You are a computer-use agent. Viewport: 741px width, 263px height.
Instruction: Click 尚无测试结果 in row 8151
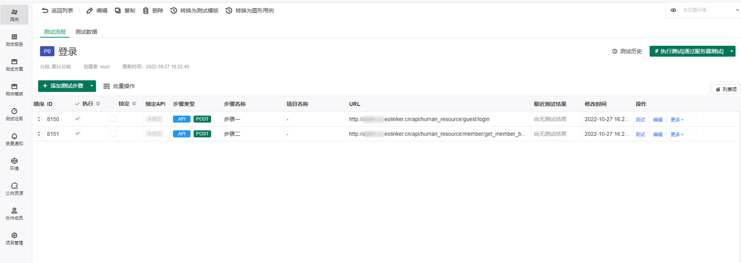(549, 134)
